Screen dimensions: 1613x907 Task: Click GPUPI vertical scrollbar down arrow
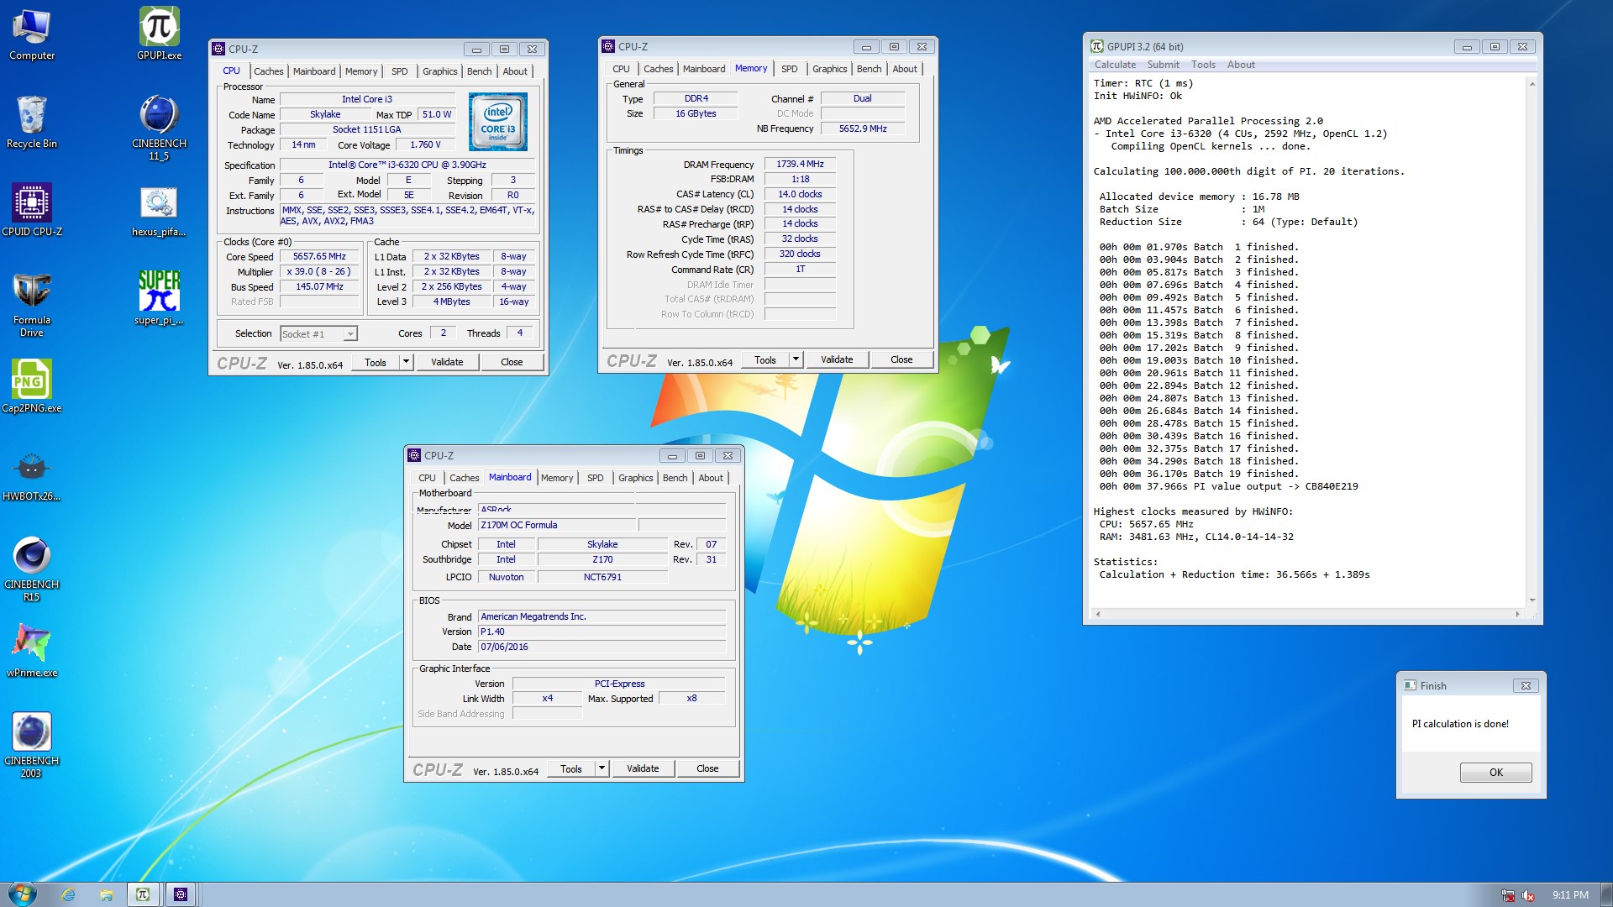[1532, 600]
